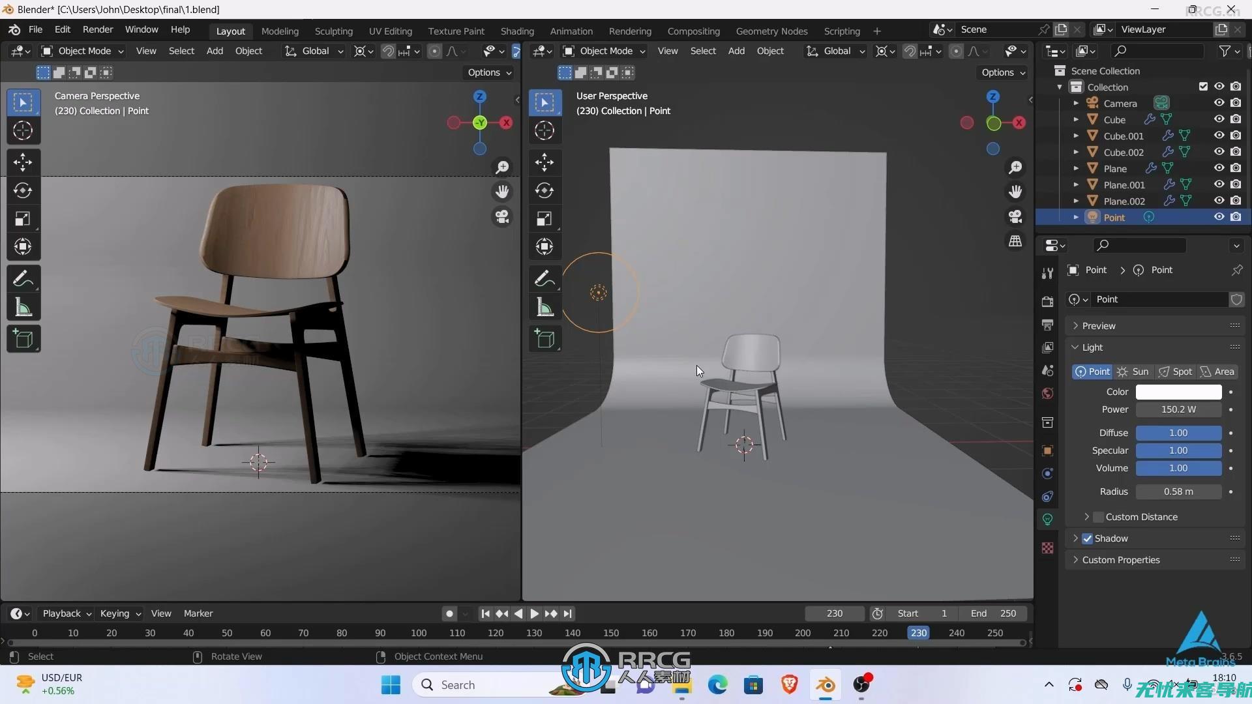The width and height of the screenshot is (1252, 704).
Task: Pin the properties editor context
Action: pos(1237,270)
